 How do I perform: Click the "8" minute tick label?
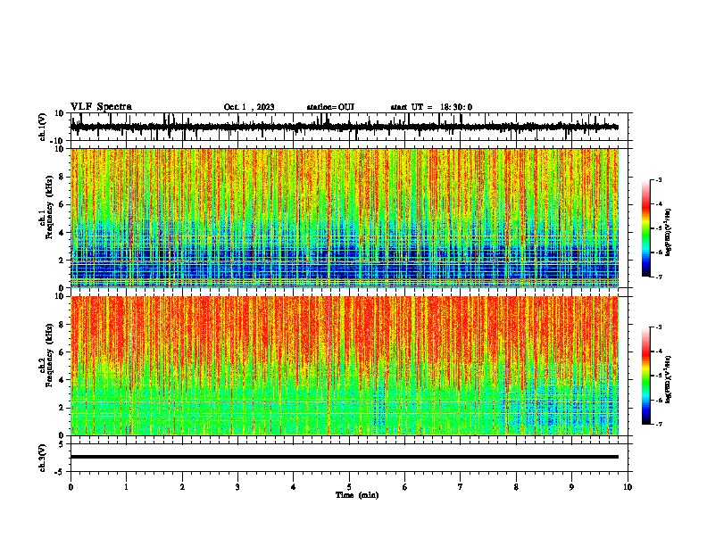[516, 487]
